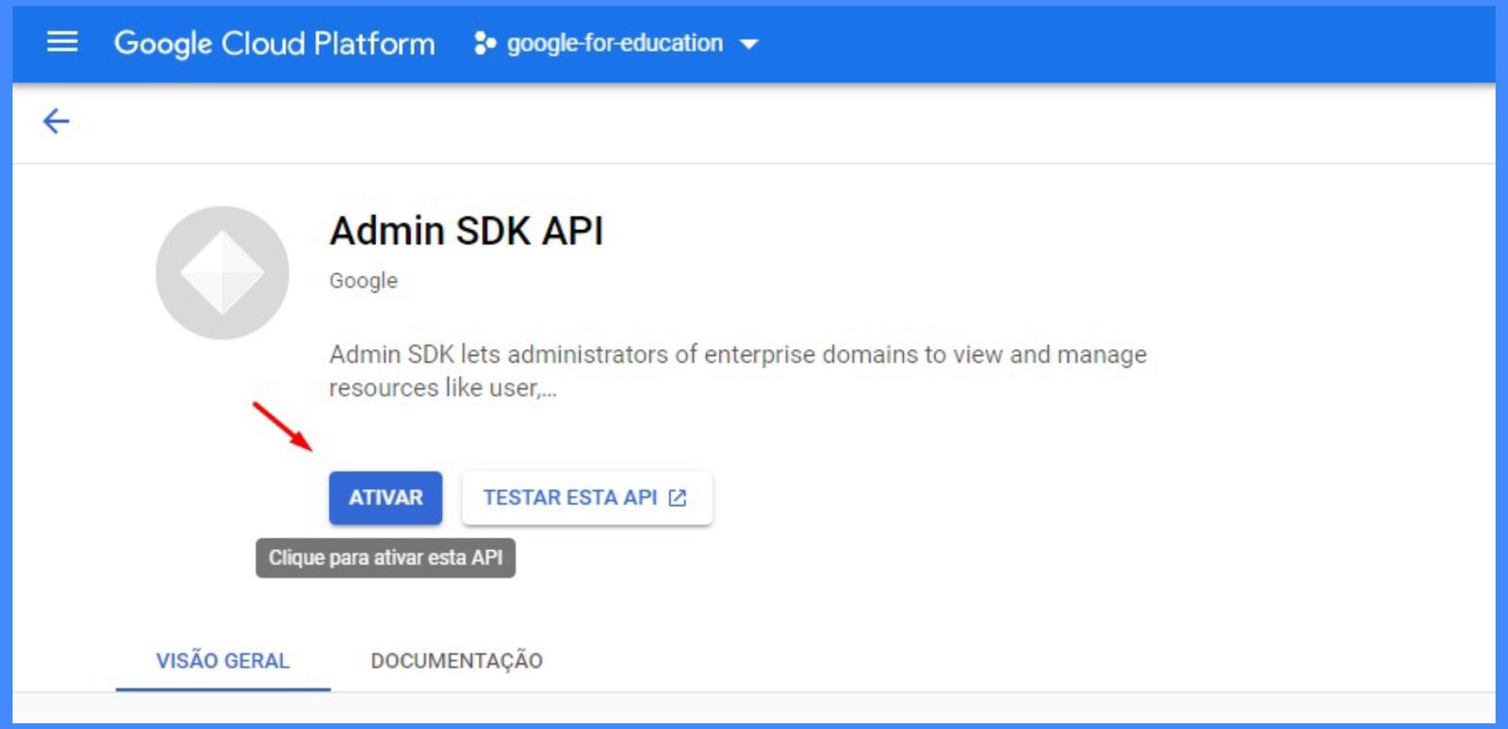
Task: Click the Admin SDK API title
Action: 467,231
